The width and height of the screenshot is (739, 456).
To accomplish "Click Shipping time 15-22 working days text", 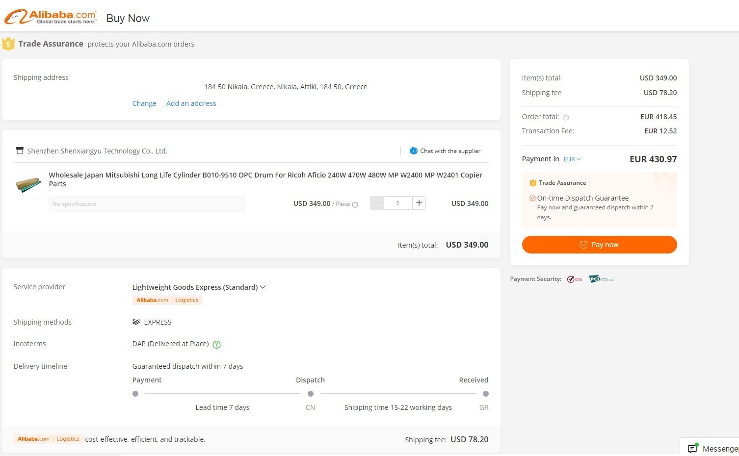I will coord(398,407).
